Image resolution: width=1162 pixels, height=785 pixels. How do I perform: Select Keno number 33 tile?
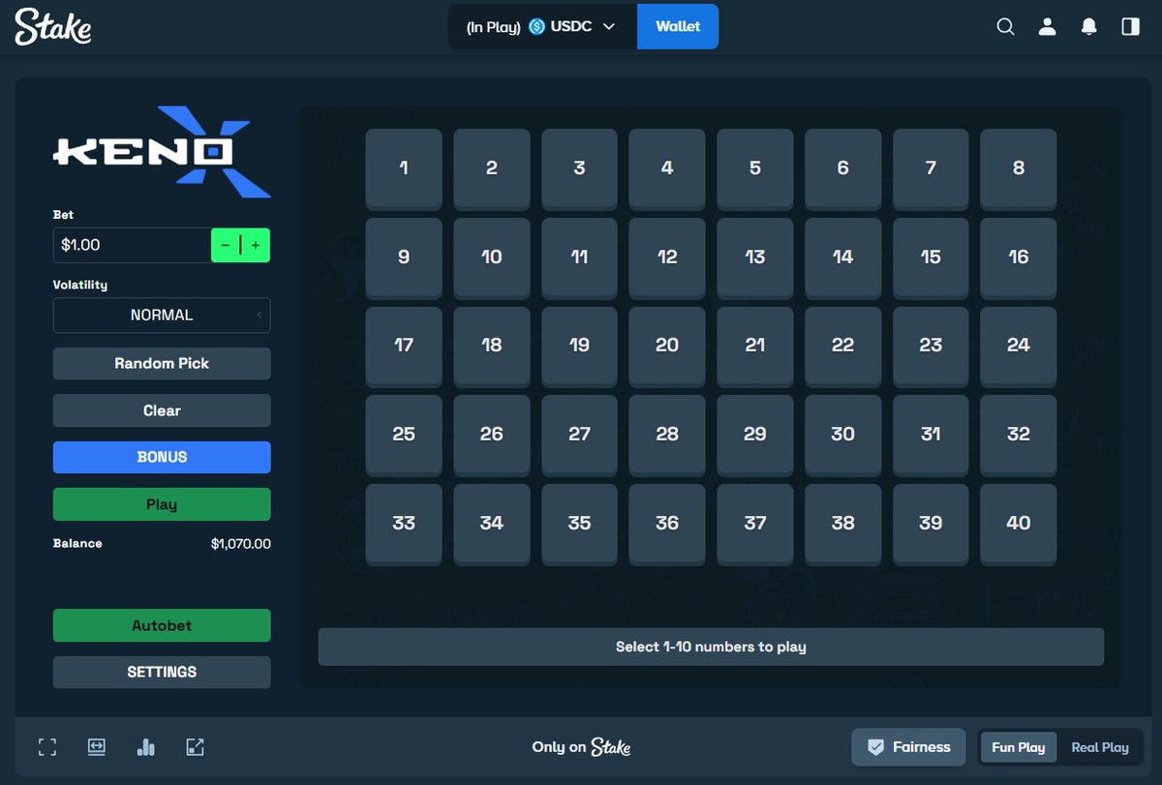404,525
